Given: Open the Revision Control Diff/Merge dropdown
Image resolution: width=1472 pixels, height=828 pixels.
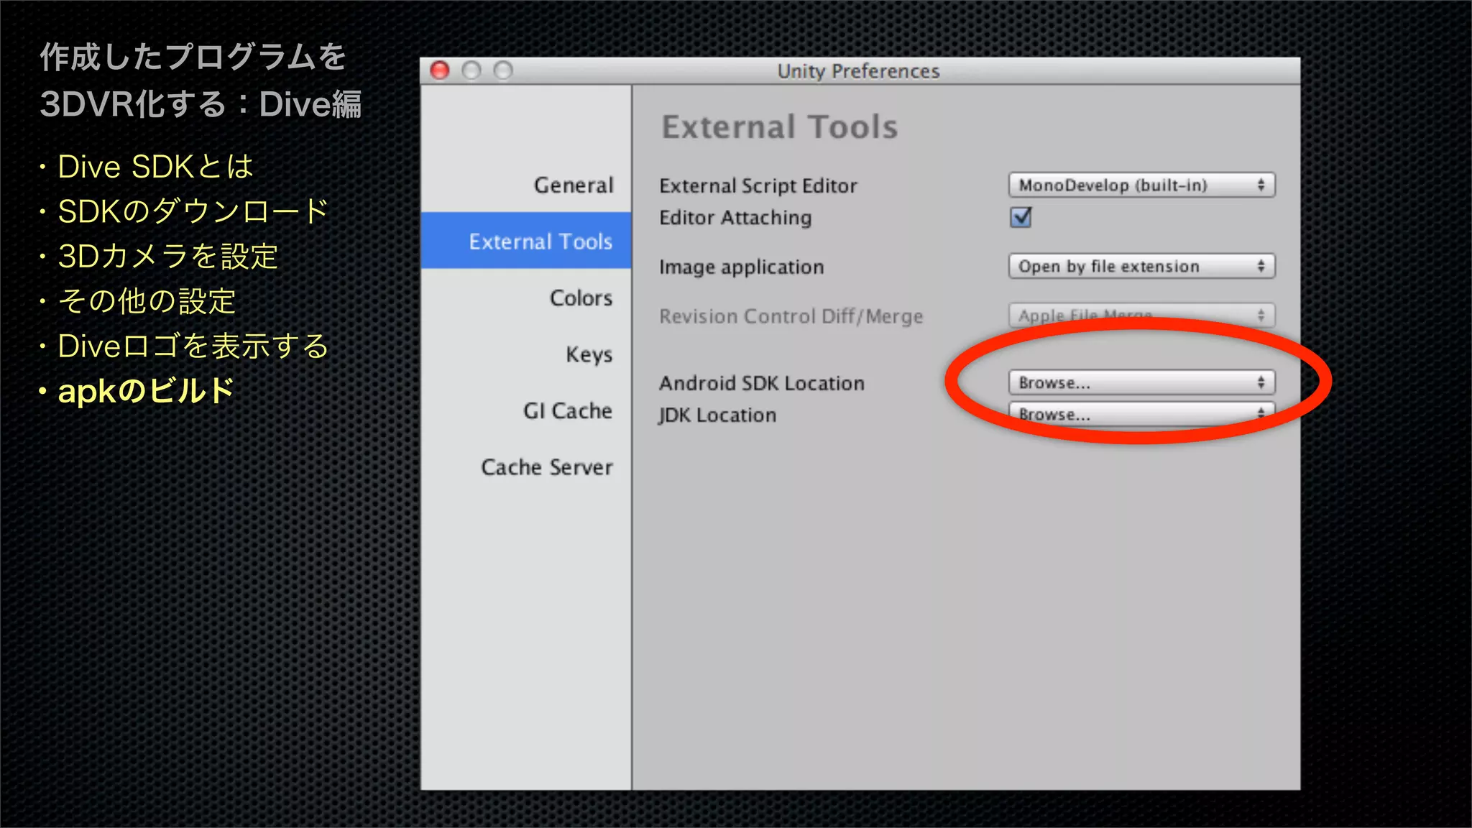Looking at the screenshot, I should coord(1141,316).
